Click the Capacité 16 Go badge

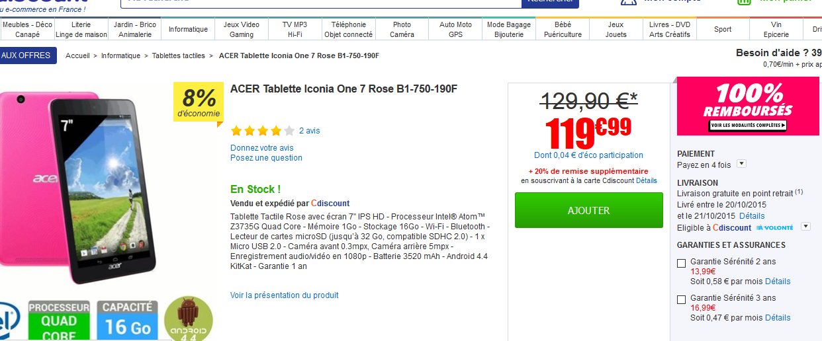127,321
